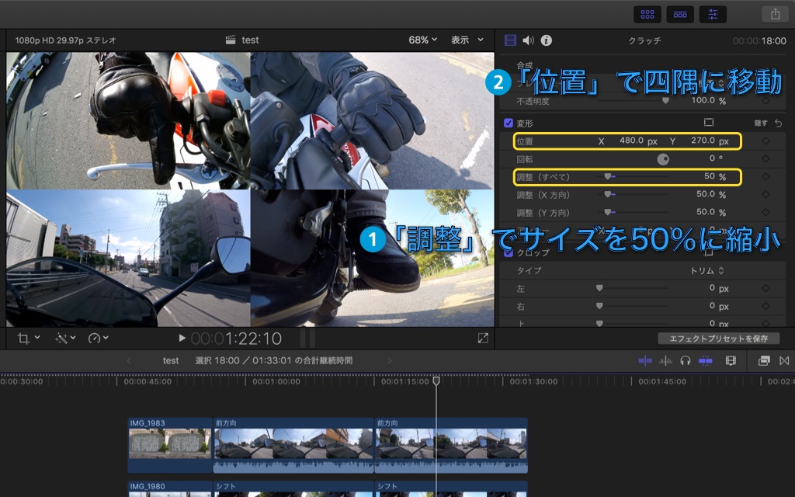This screenshot has width=795, height=497.
Task: Play the viewer video
Action: tap(182, 338)
